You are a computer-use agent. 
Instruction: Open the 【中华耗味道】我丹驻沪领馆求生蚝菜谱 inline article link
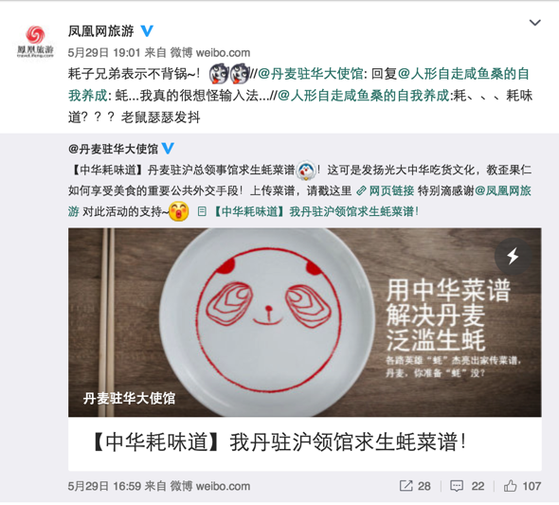(x=316, y=211)
